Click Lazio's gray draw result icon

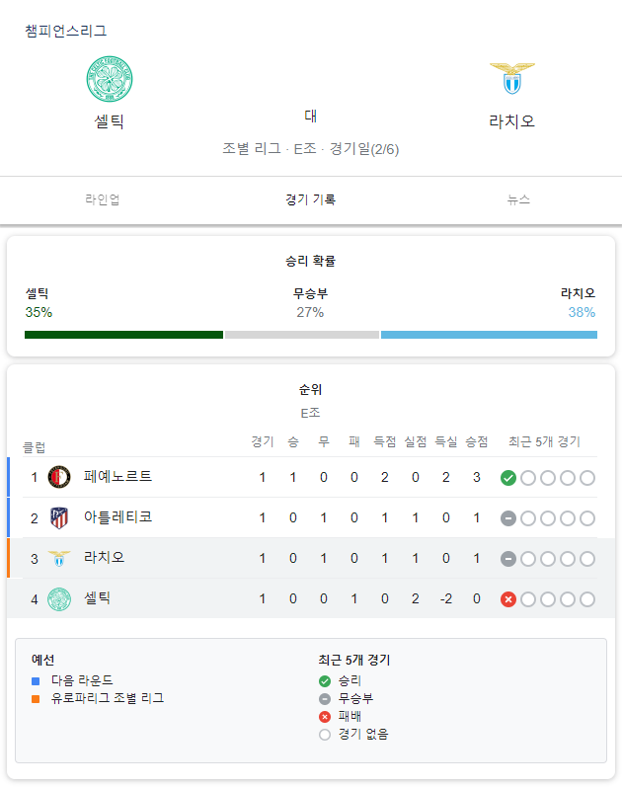[x=508, y=559]
